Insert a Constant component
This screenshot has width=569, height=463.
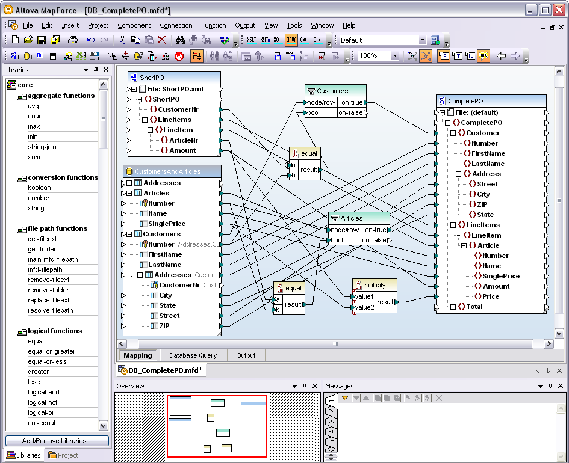pos(113,56)
